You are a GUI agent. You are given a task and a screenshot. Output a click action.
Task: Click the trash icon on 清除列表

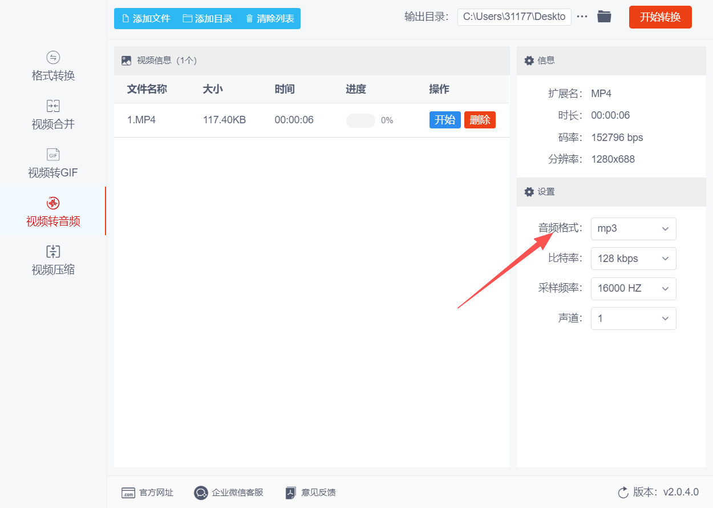coord(249,18)
